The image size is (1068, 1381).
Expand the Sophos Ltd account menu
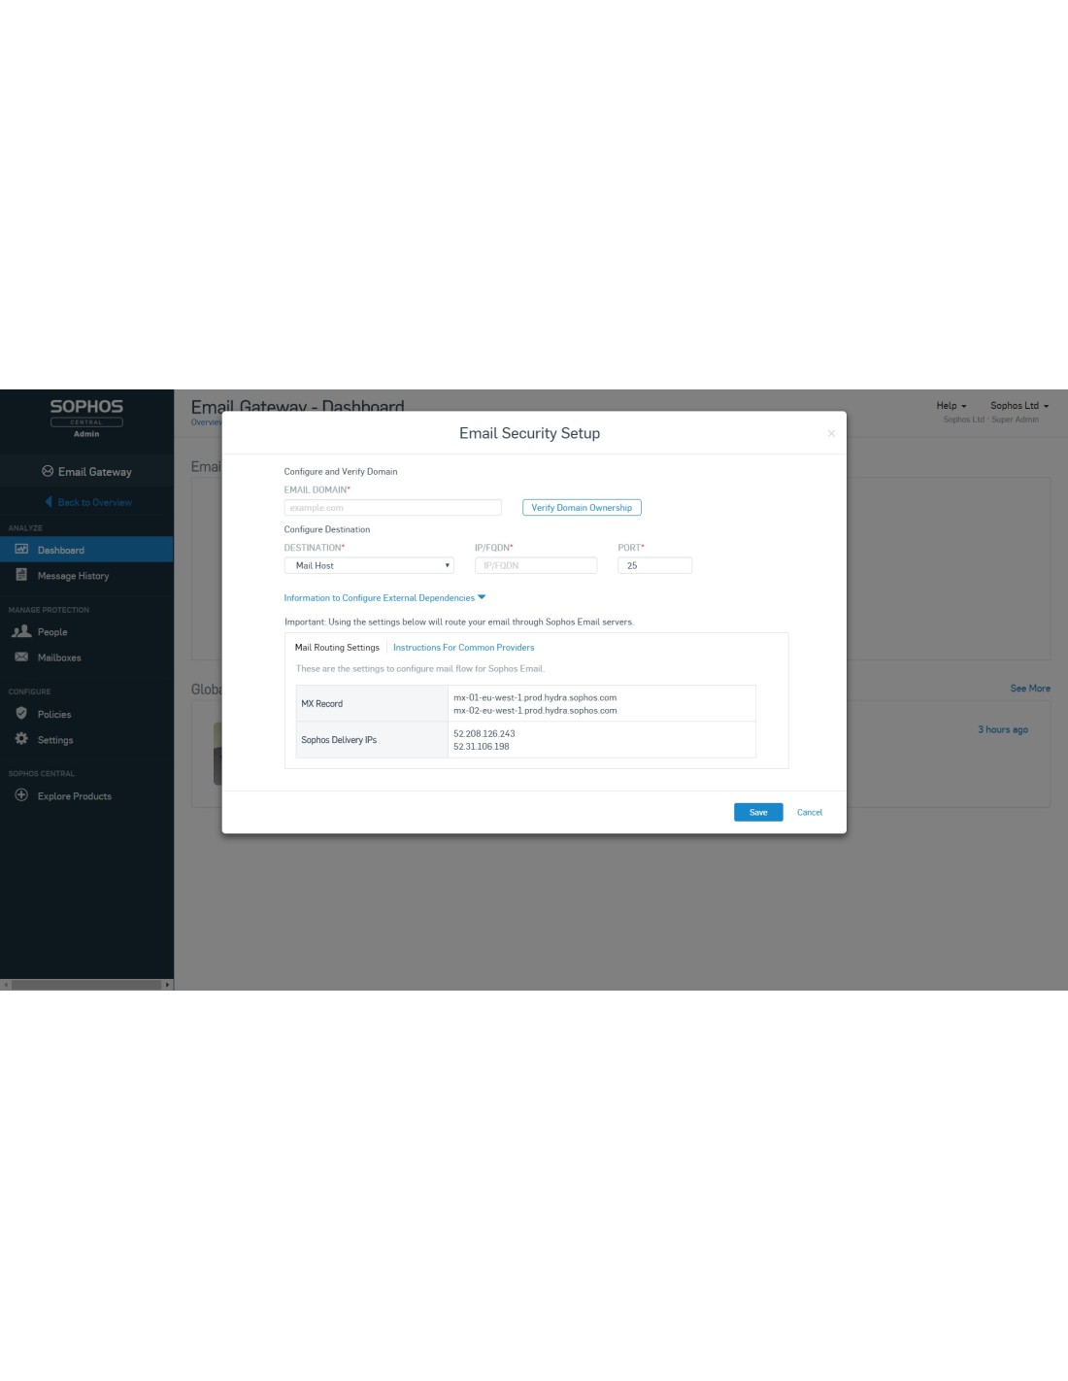(x=1018, y=406)
